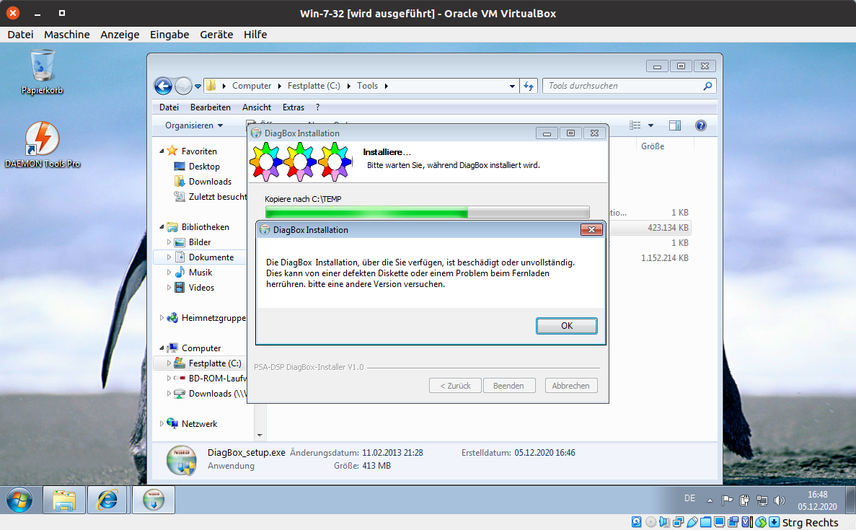Viewport: 856px width, 530px height.
Task: Click the VirtualBox display status icon
Action: pyautogui.click(x=720, y=522)
